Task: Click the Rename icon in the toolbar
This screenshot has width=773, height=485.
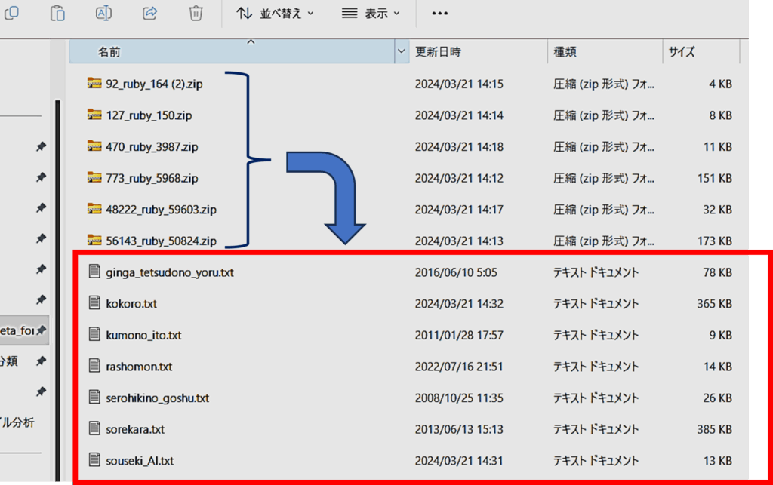Action: [x=103, y=13]
